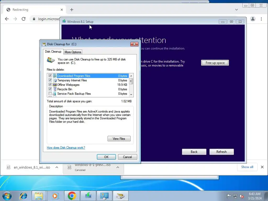Select Service Pack Backup Files entry
This screenshot has width=268, height=201.
pos(88,93)
